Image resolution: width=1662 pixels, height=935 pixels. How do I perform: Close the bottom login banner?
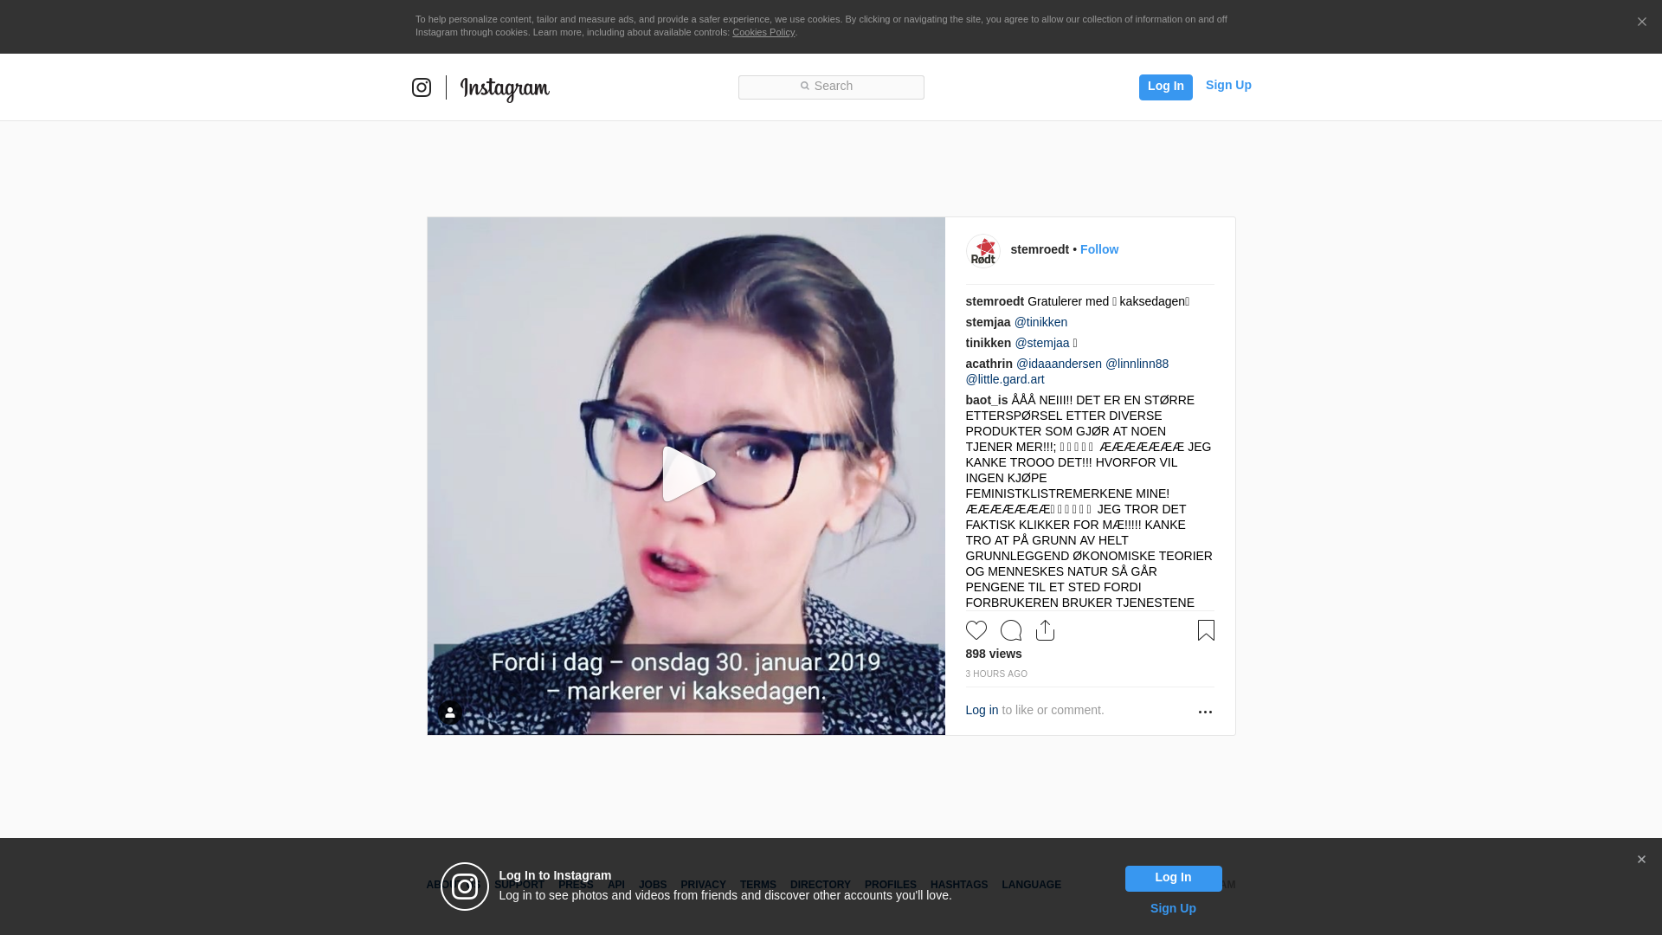click(x=1640, y=860)
